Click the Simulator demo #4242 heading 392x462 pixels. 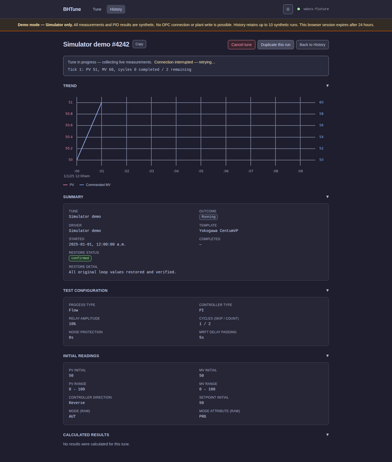click(96, 44)
